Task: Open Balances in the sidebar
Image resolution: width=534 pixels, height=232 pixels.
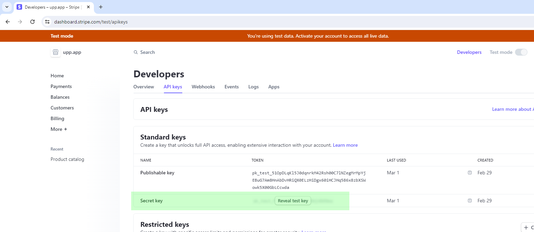Action: 60,97
